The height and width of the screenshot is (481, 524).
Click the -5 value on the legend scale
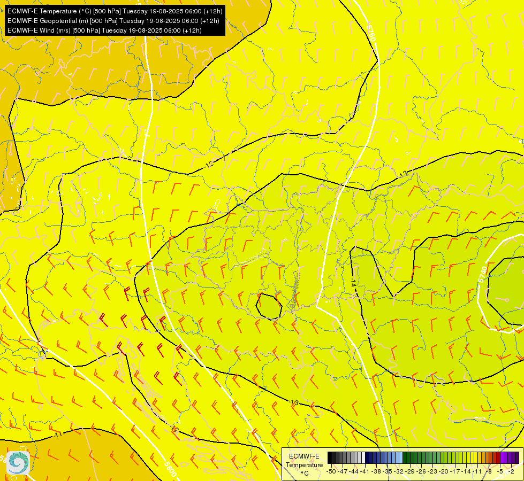tap(500, 471)
